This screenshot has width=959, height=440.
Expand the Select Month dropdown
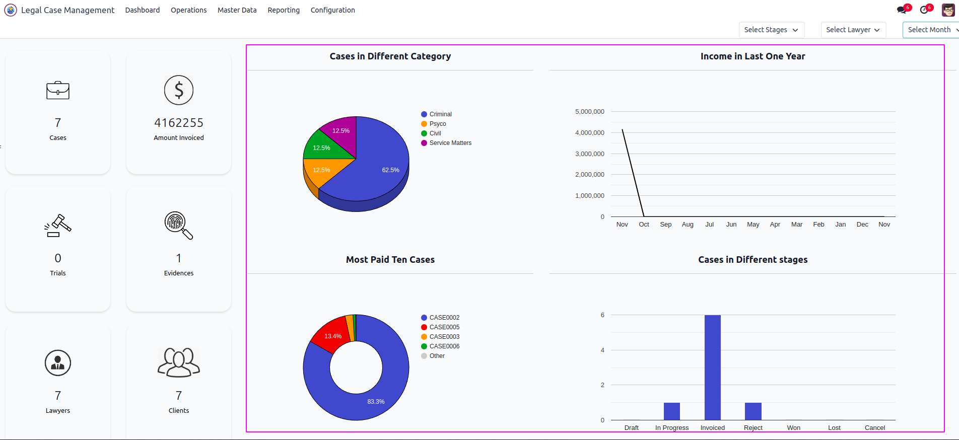(931, 30)
